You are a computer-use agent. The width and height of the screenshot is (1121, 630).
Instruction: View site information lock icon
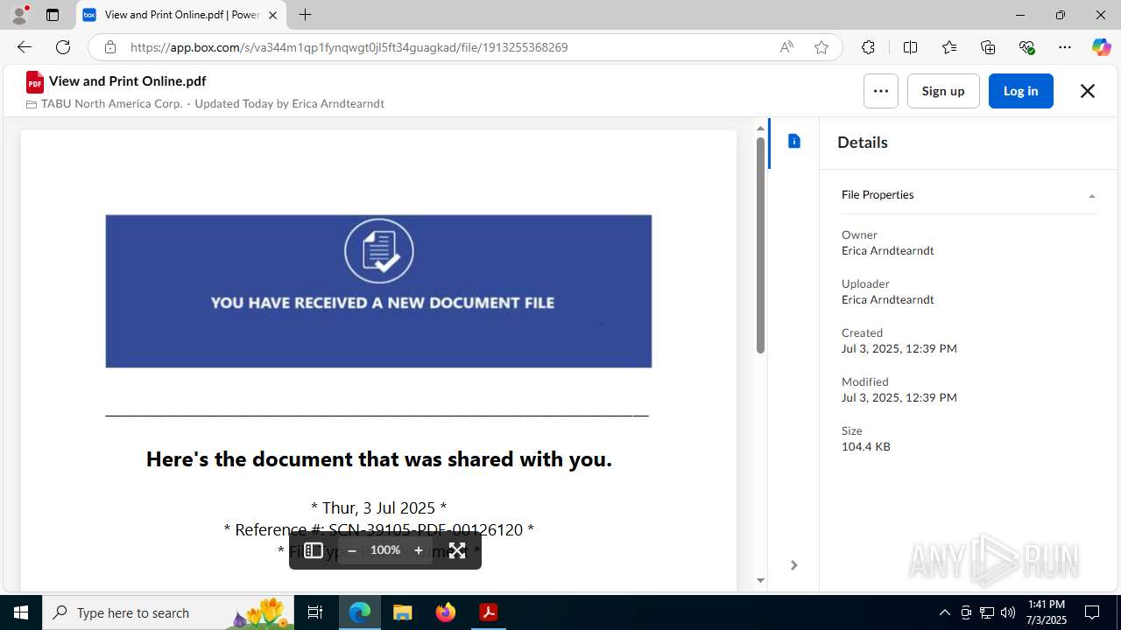click(x=109, y=47)
